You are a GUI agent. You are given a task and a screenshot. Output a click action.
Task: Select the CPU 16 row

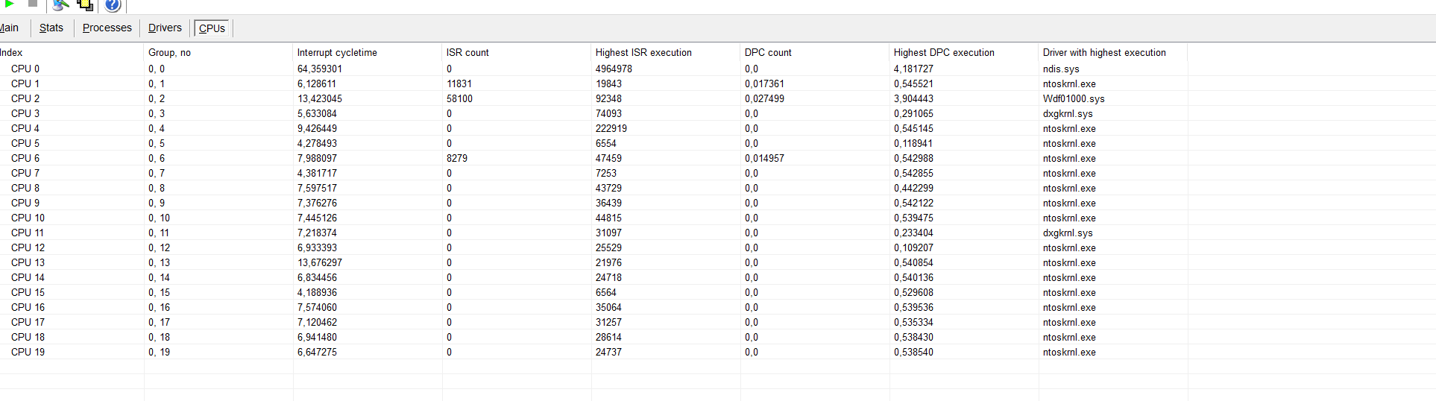593,307
